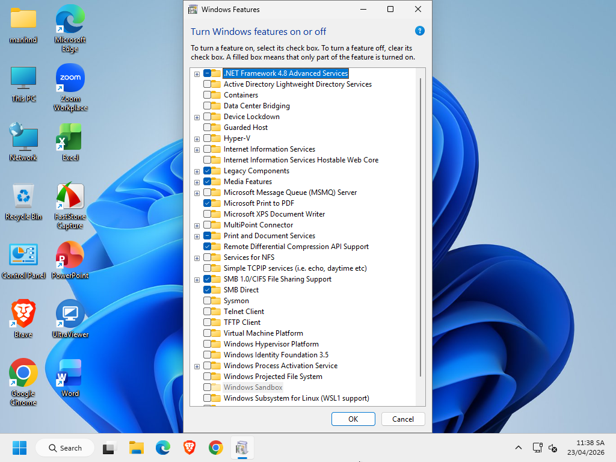Dismiss the dialog using Cancel
616x462 pixels.
coord(402,419)
